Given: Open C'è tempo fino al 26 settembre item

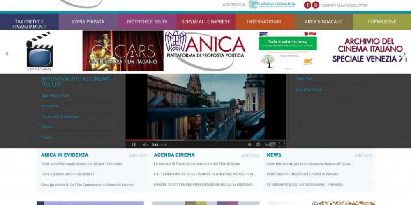Looking at the screenshot, I should pyautogui.click(x=205, y=174).
